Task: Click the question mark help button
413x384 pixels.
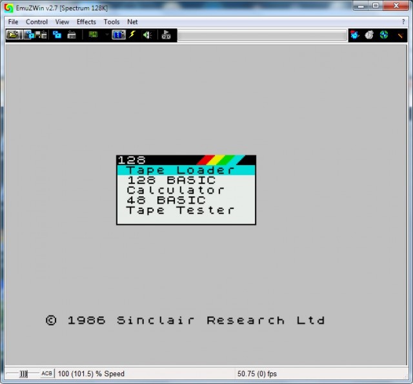Action: click(403, 22)
